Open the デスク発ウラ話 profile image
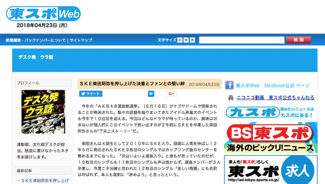Image resolution: width=325 pixels, height=184 pixels. 43,112
